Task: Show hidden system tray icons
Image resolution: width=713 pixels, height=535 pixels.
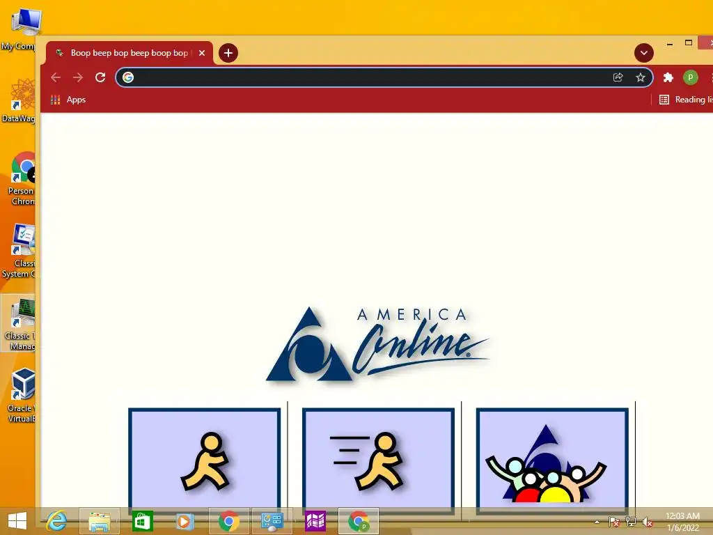Action: coord(597,522)
